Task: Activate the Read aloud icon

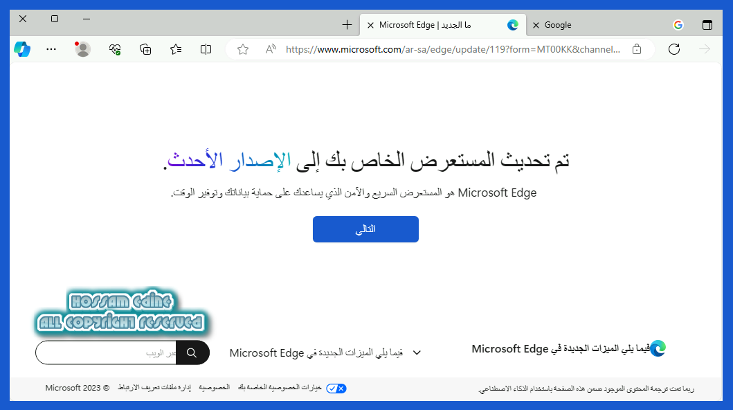Action: coord(271,49)
